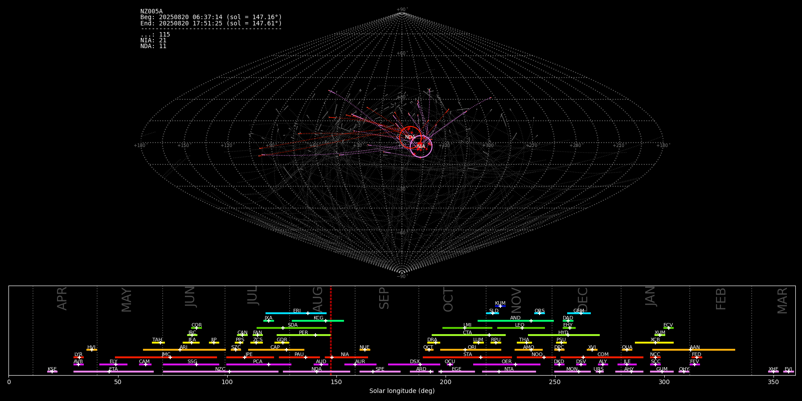Click the CAP shower bar
The width and height of the screenshot is (802, 401).
tap(276, 350)
